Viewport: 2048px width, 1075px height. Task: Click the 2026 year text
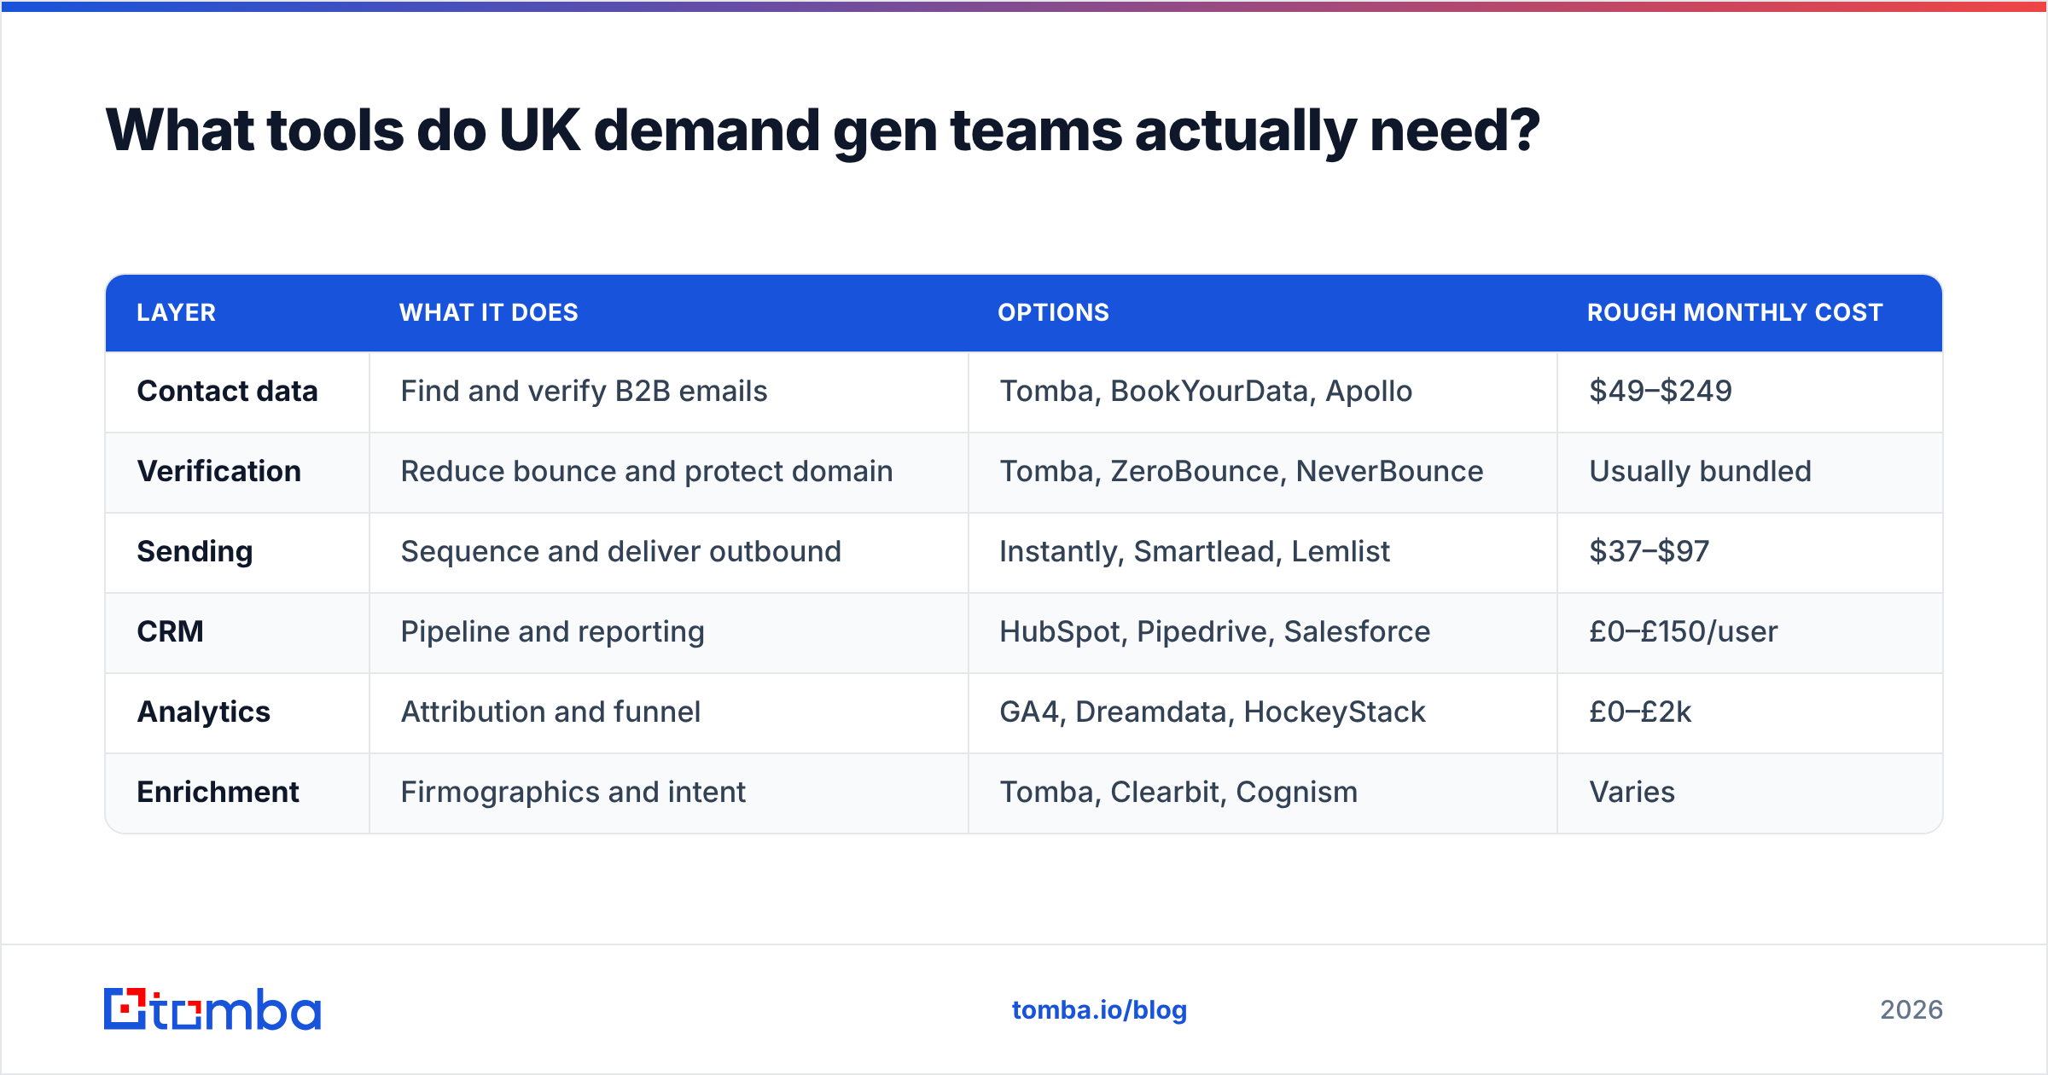[x=1911, y=1010]
